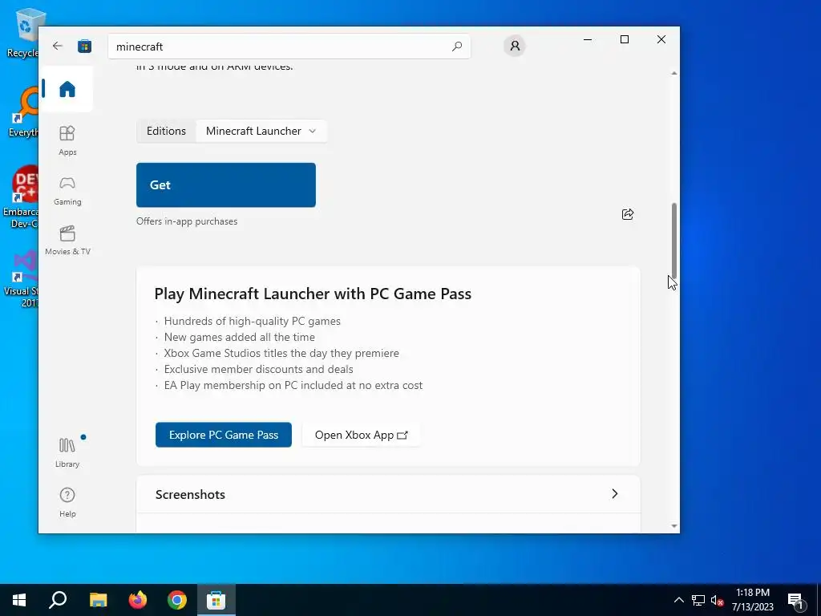This screenshot has height=616, width=821.
Task: Expand the Minecraft Launcher editions dropdown
Action: click(x=261, y=131)
